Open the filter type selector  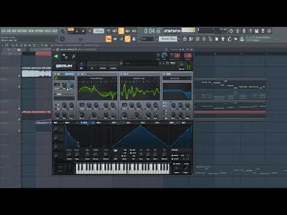click(175, 78)
